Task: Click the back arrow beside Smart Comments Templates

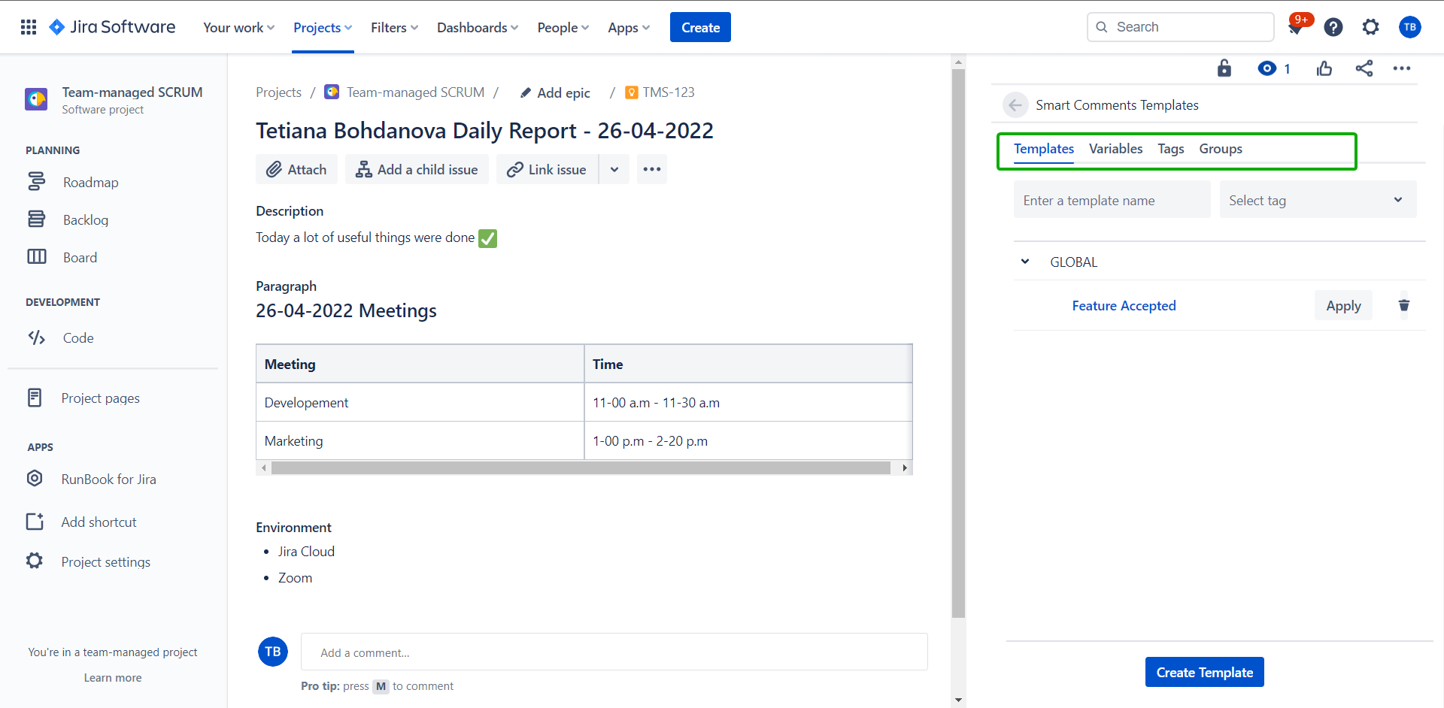Action: [x=1015, y=105]
